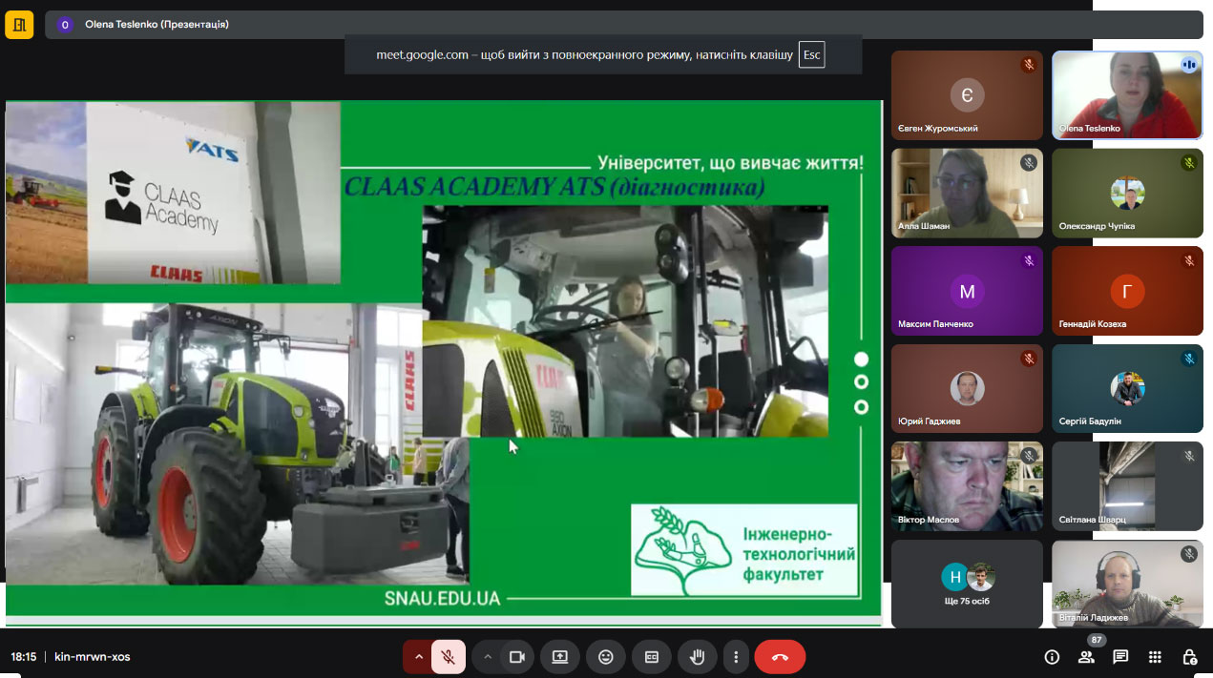Viewport: 1213px width, 678px height.
Task: Turn on closed captions
Action: coord(652,657)
